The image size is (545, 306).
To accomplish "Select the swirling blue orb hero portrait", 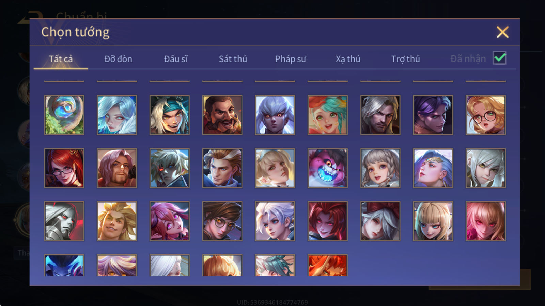I will pyautogui.click(x=64, y=115).
